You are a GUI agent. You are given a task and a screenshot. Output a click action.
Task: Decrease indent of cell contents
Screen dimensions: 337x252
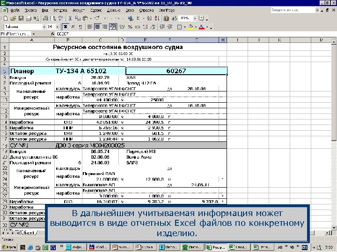162,27
